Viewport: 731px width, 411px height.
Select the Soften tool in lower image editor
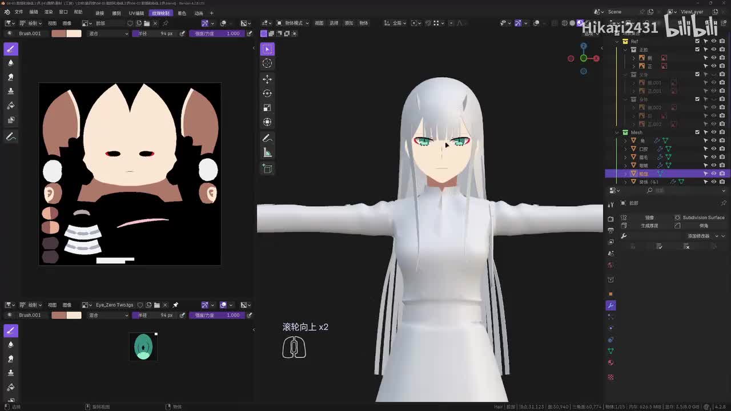[10, 345]
